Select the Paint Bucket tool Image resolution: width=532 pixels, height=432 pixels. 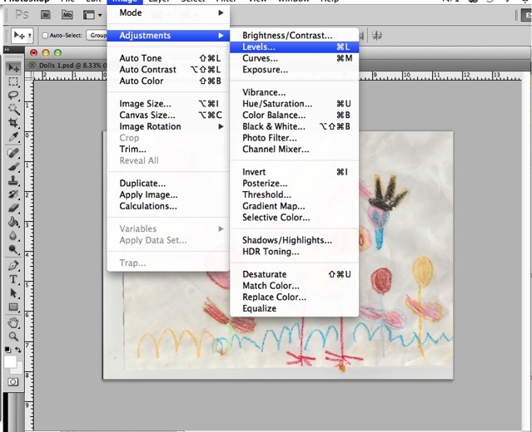pos(13,222)
